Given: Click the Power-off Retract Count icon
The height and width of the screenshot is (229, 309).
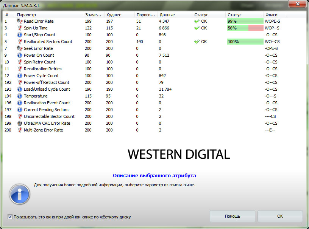Looking at the screenshot, I should pyautogui.click(x=20, y=82).
